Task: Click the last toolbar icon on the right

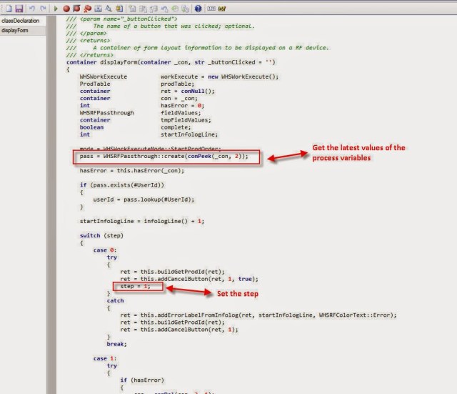Action: pos(222,8)
